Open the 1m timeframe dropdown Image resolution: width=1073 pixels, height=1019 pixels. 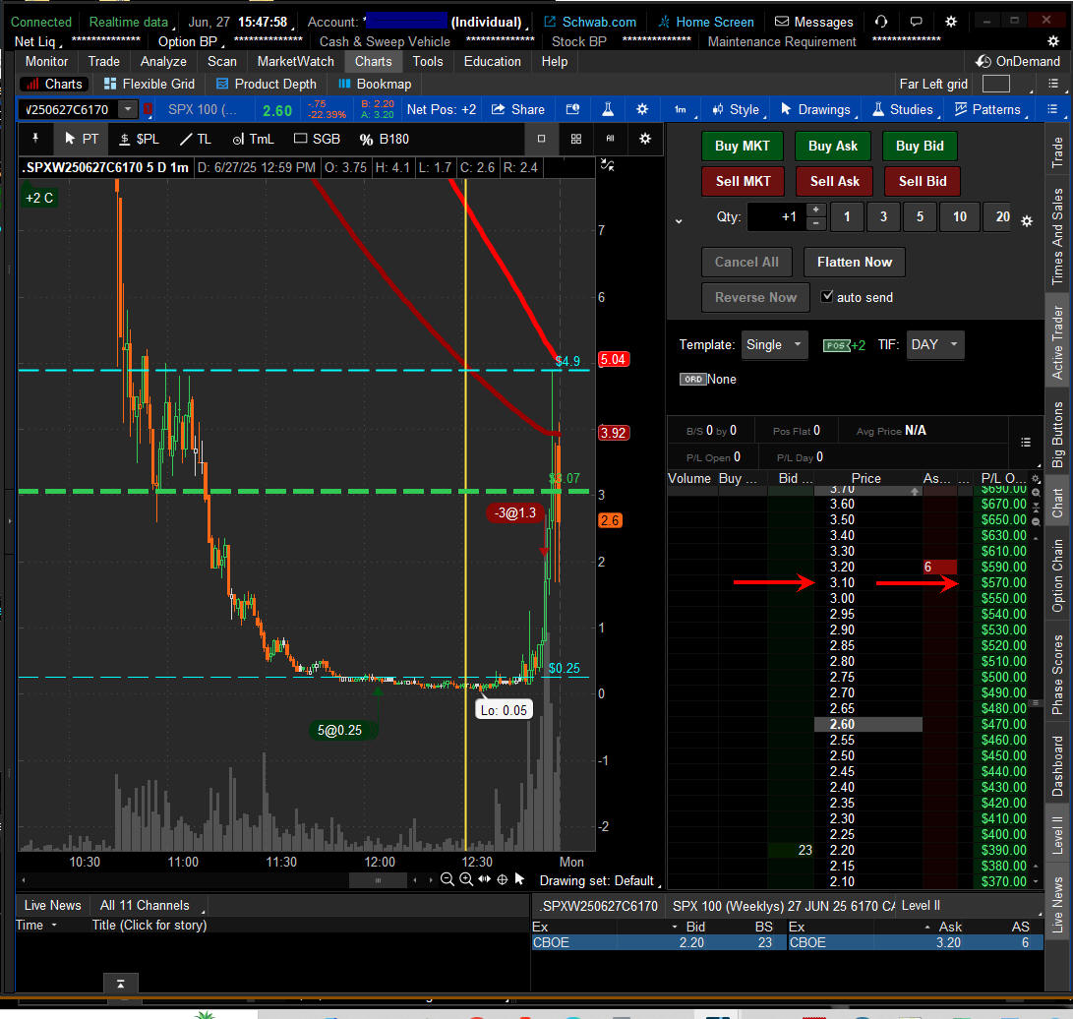[683, 109]
